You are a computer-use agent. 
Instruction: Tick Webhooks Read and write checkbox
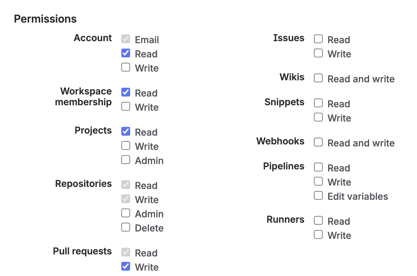click(x=318, y=142)
